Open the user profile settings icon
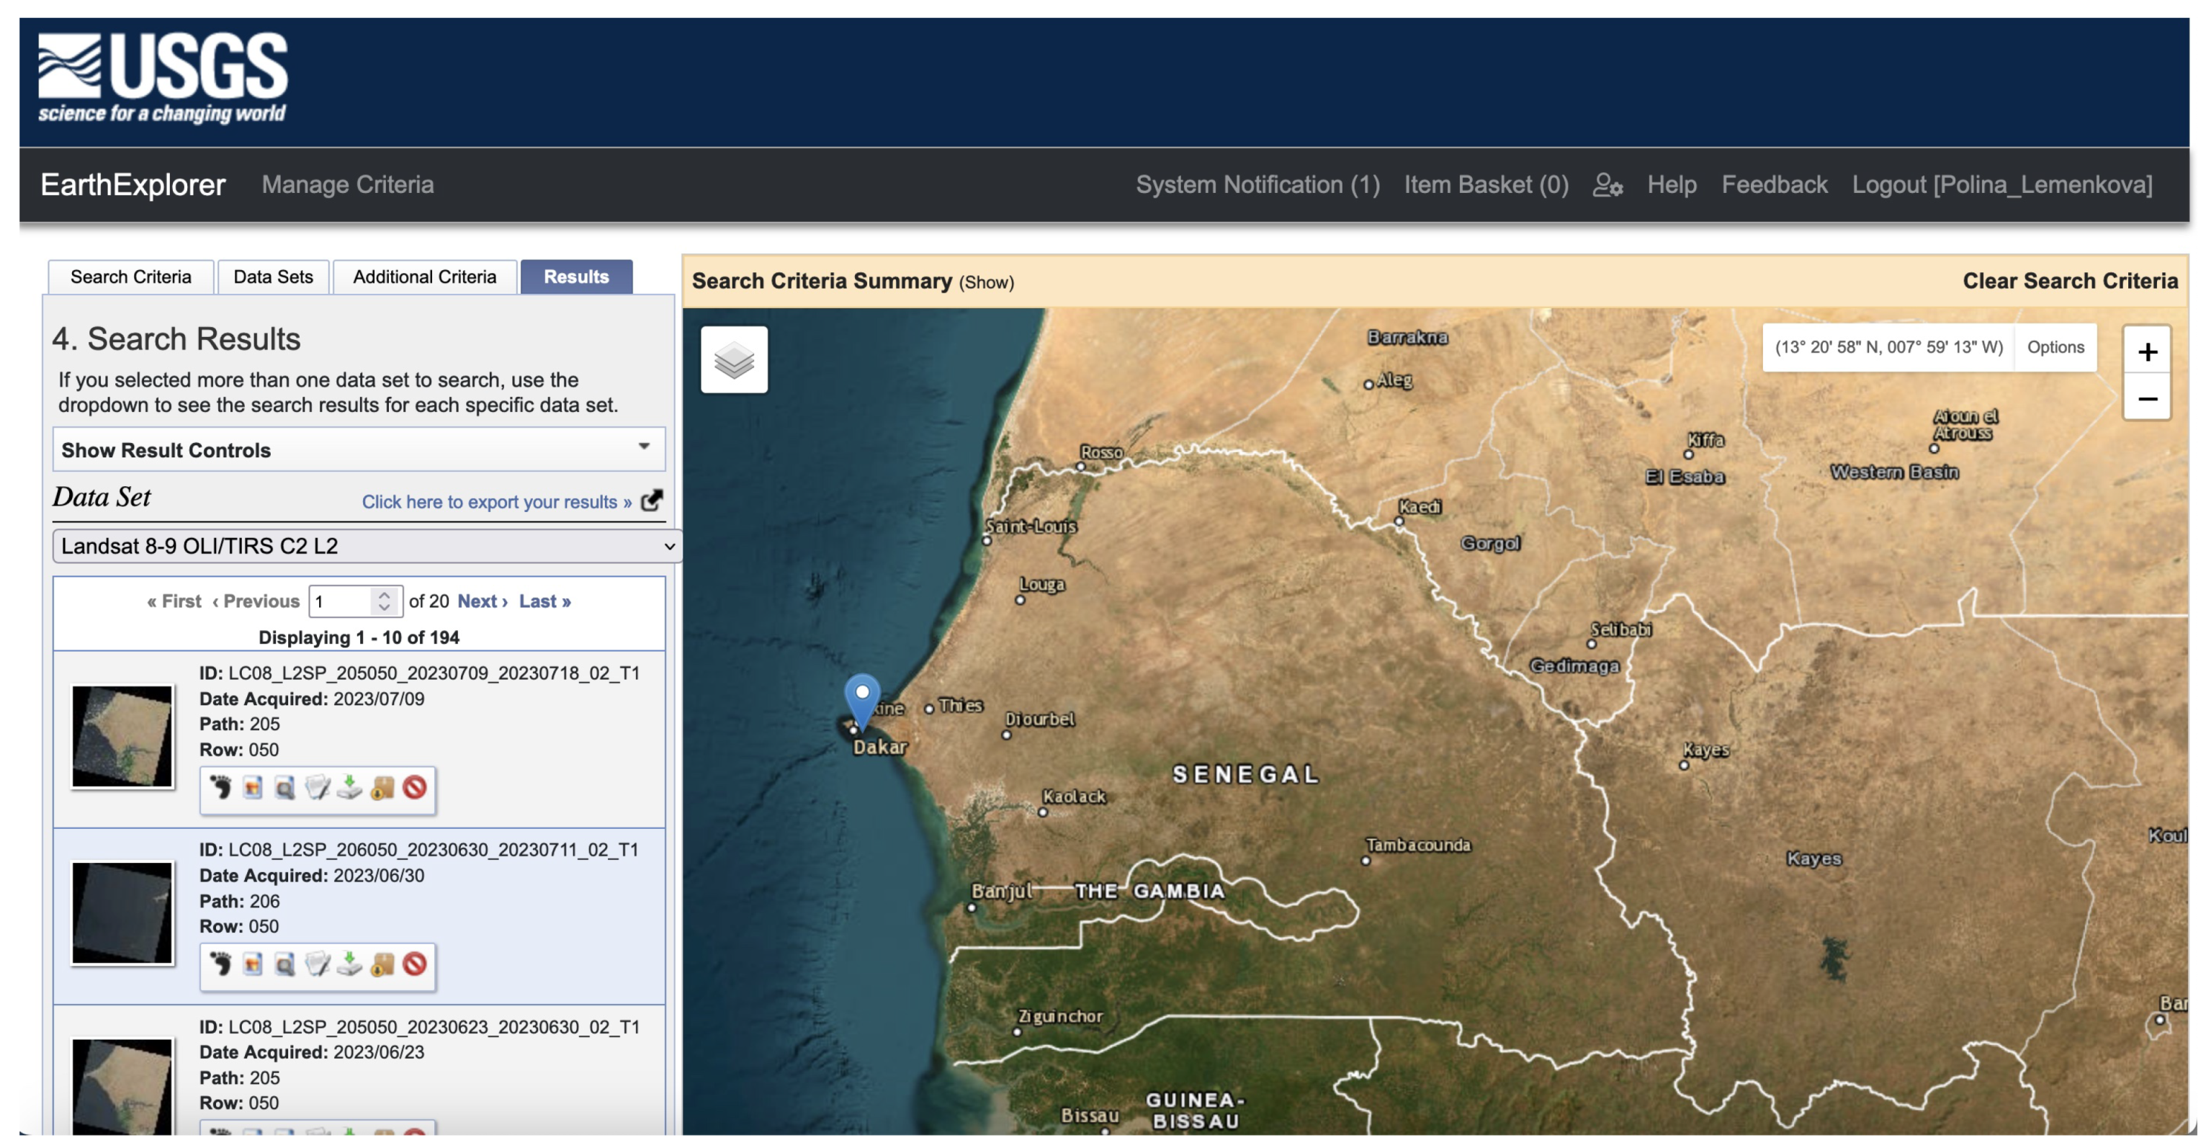The width and height of the screenshot is (2206, 1148). coord(1607,185)
